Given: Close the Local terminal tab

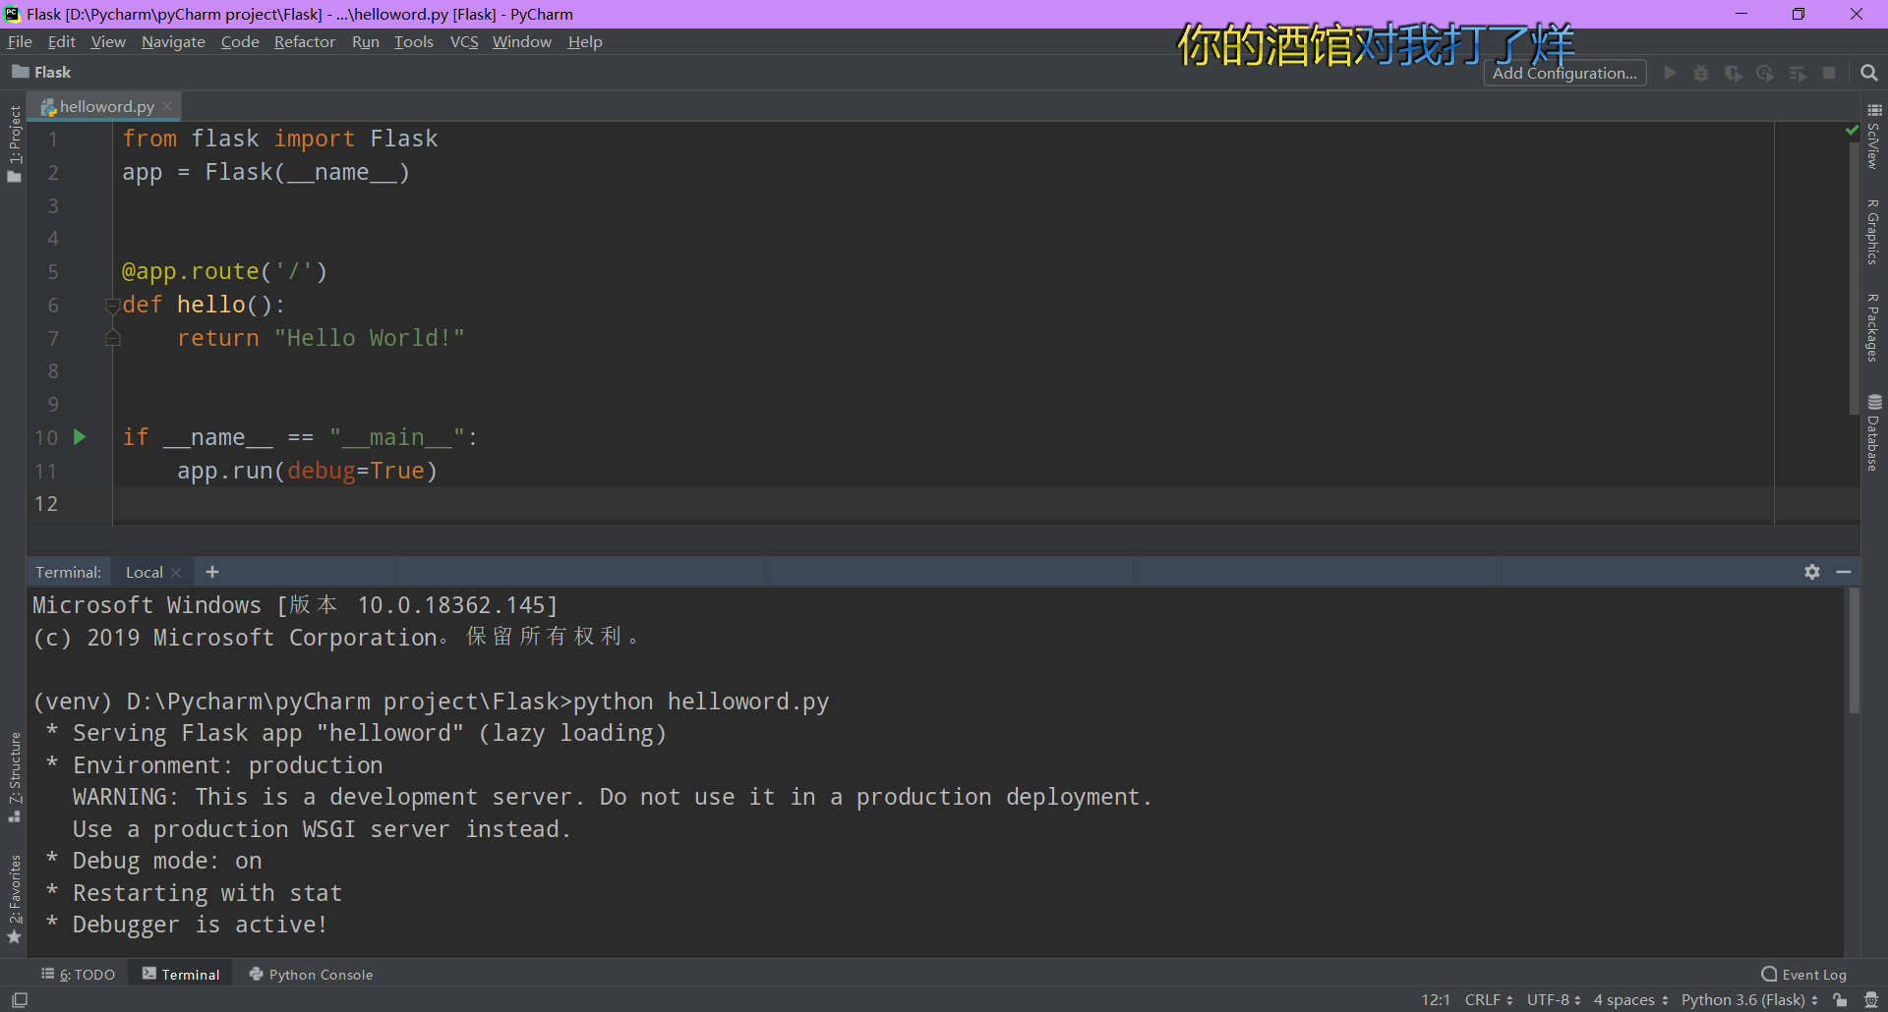Looking at the screenshot, I should 176,573.
